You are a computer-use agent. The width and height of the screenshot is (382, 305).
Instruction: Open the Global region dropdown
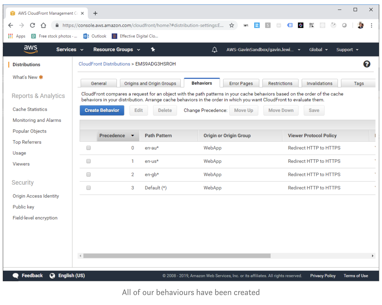click(318, 50)
